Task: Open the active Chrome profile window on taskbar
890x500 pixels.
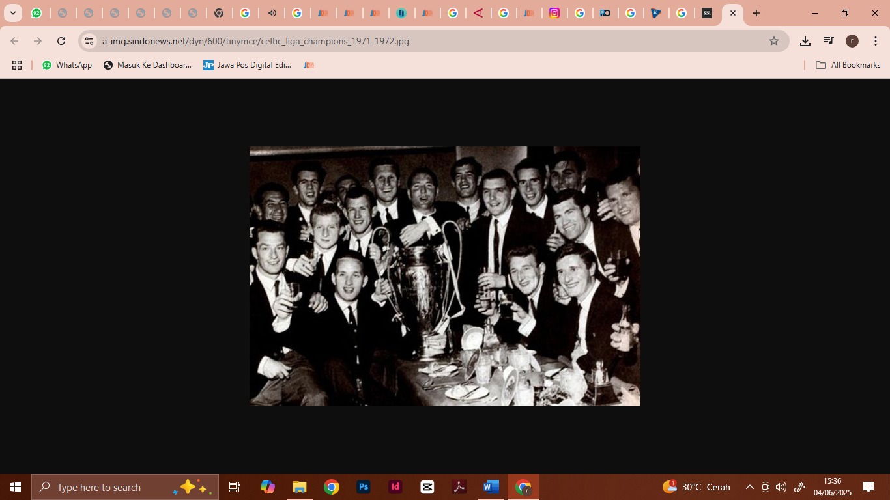Action: pyautogui.click(x=523, y=487)
